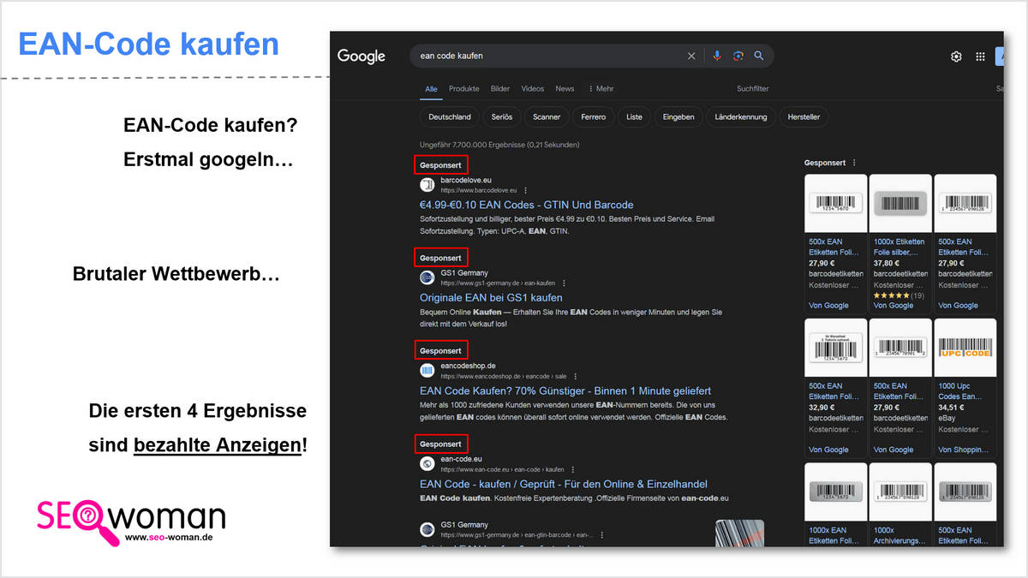Click the eancodeshop.de favicon

[x=427, y=371]
